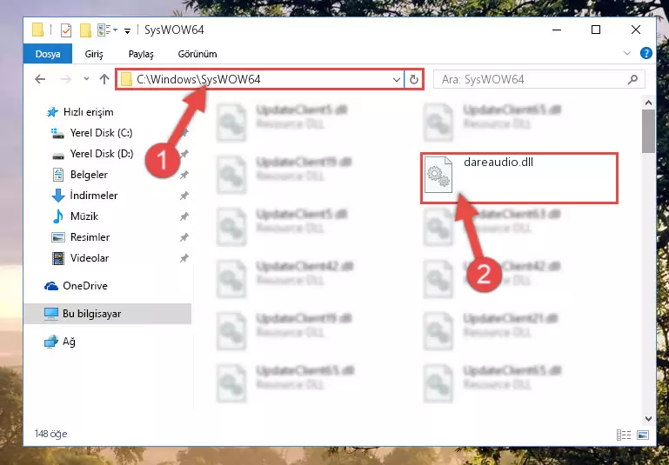Open the Dosya file menu tab
669x465 pixels.
[48, 54]
